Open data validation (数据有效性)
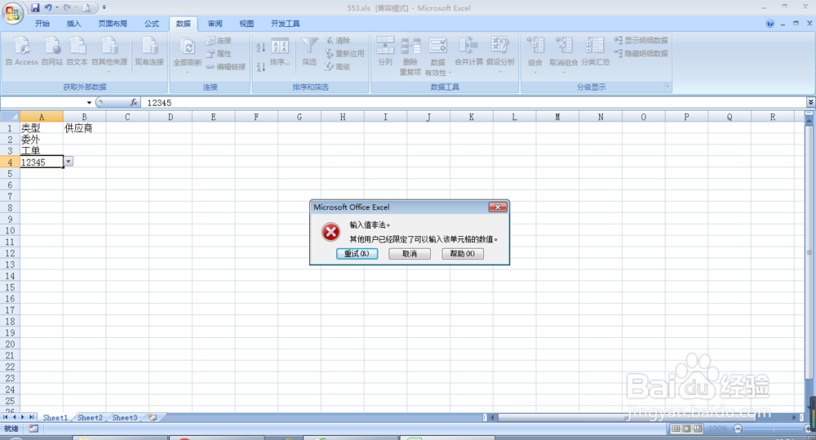Viewport: 816px width, 440px height. point(437,56)
